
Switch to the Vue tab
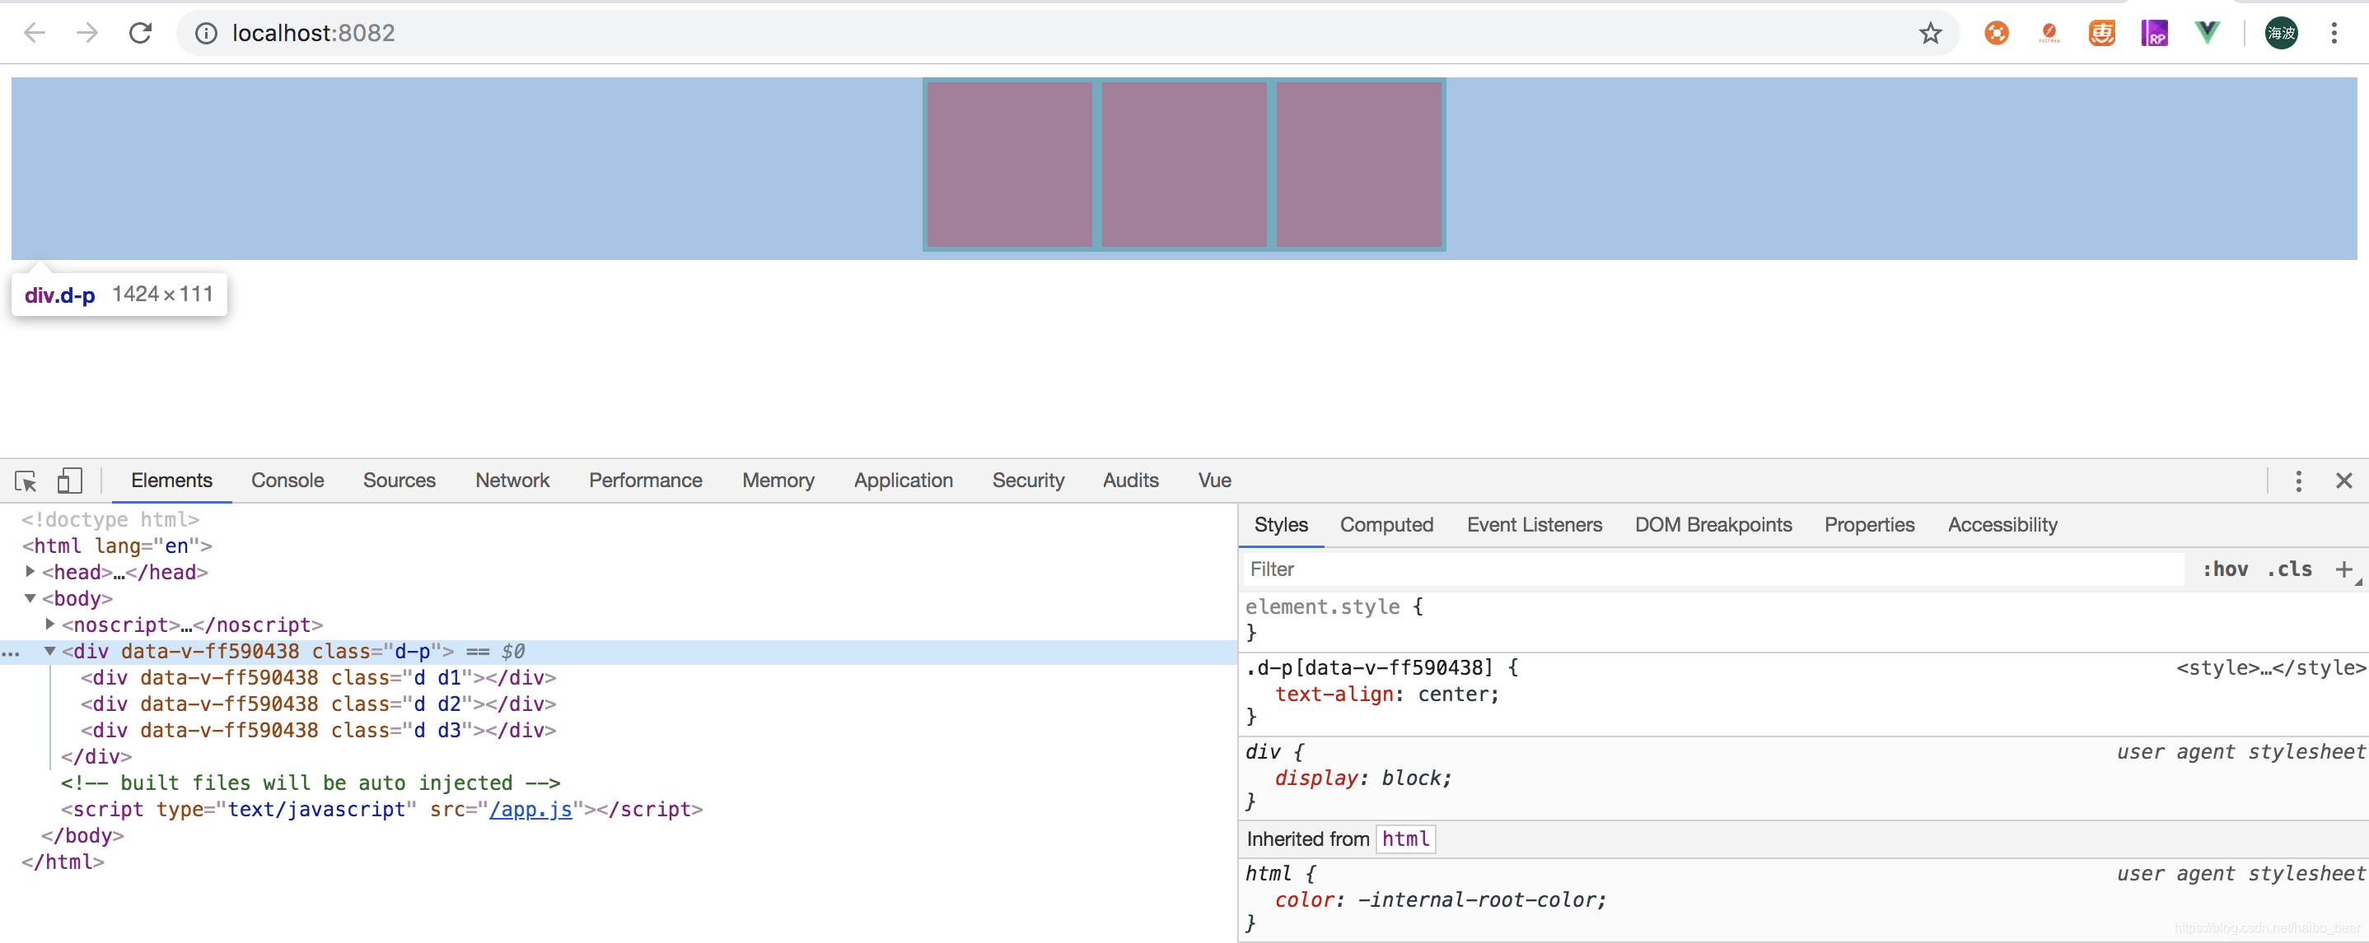tap(1214, 481)
